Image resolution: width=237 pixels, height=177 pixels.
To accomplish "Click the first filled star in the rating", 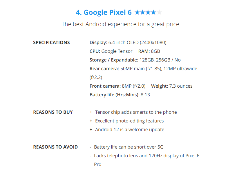I will click(x=137, y=12).
